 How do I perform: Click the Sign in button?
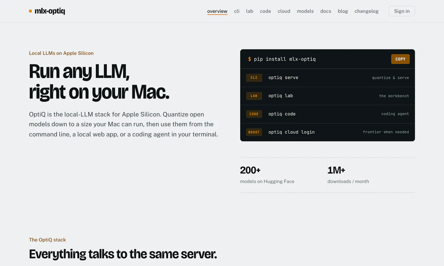(402, 11)
